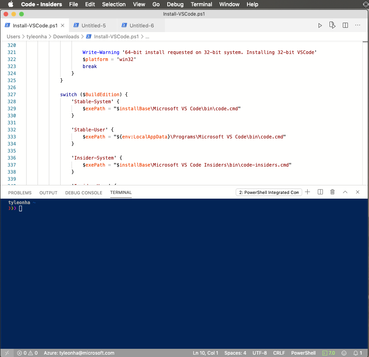This screenshot has width=369, height=357.
Task: Open the terminal selector dropdown
Action: pos(269,192)
